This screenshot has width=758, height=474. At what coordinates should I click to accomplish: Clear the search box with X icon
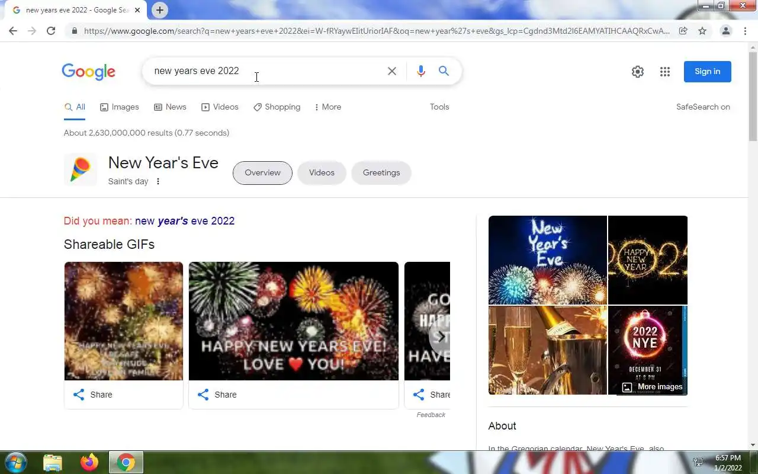click(x=392, y=71)
